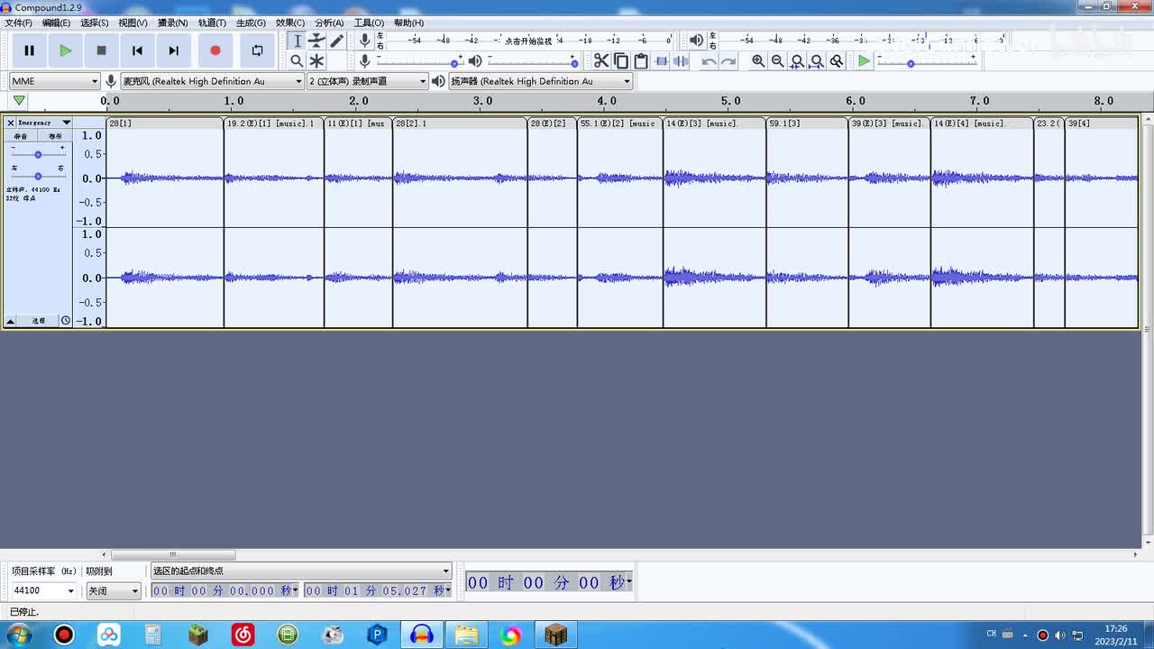The image size is (1154, 649).
Task: Open the 选区的起点和终点 dropdown
Action: click(301, 571)
